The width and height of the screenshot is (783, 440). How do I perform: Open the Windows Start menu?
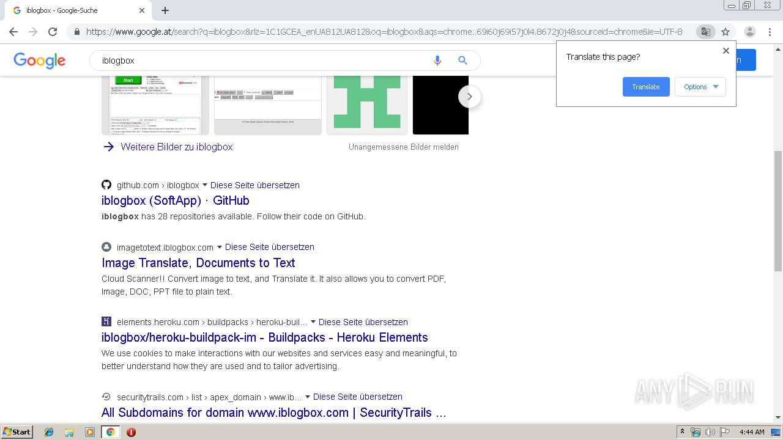(x=17, y=432)
